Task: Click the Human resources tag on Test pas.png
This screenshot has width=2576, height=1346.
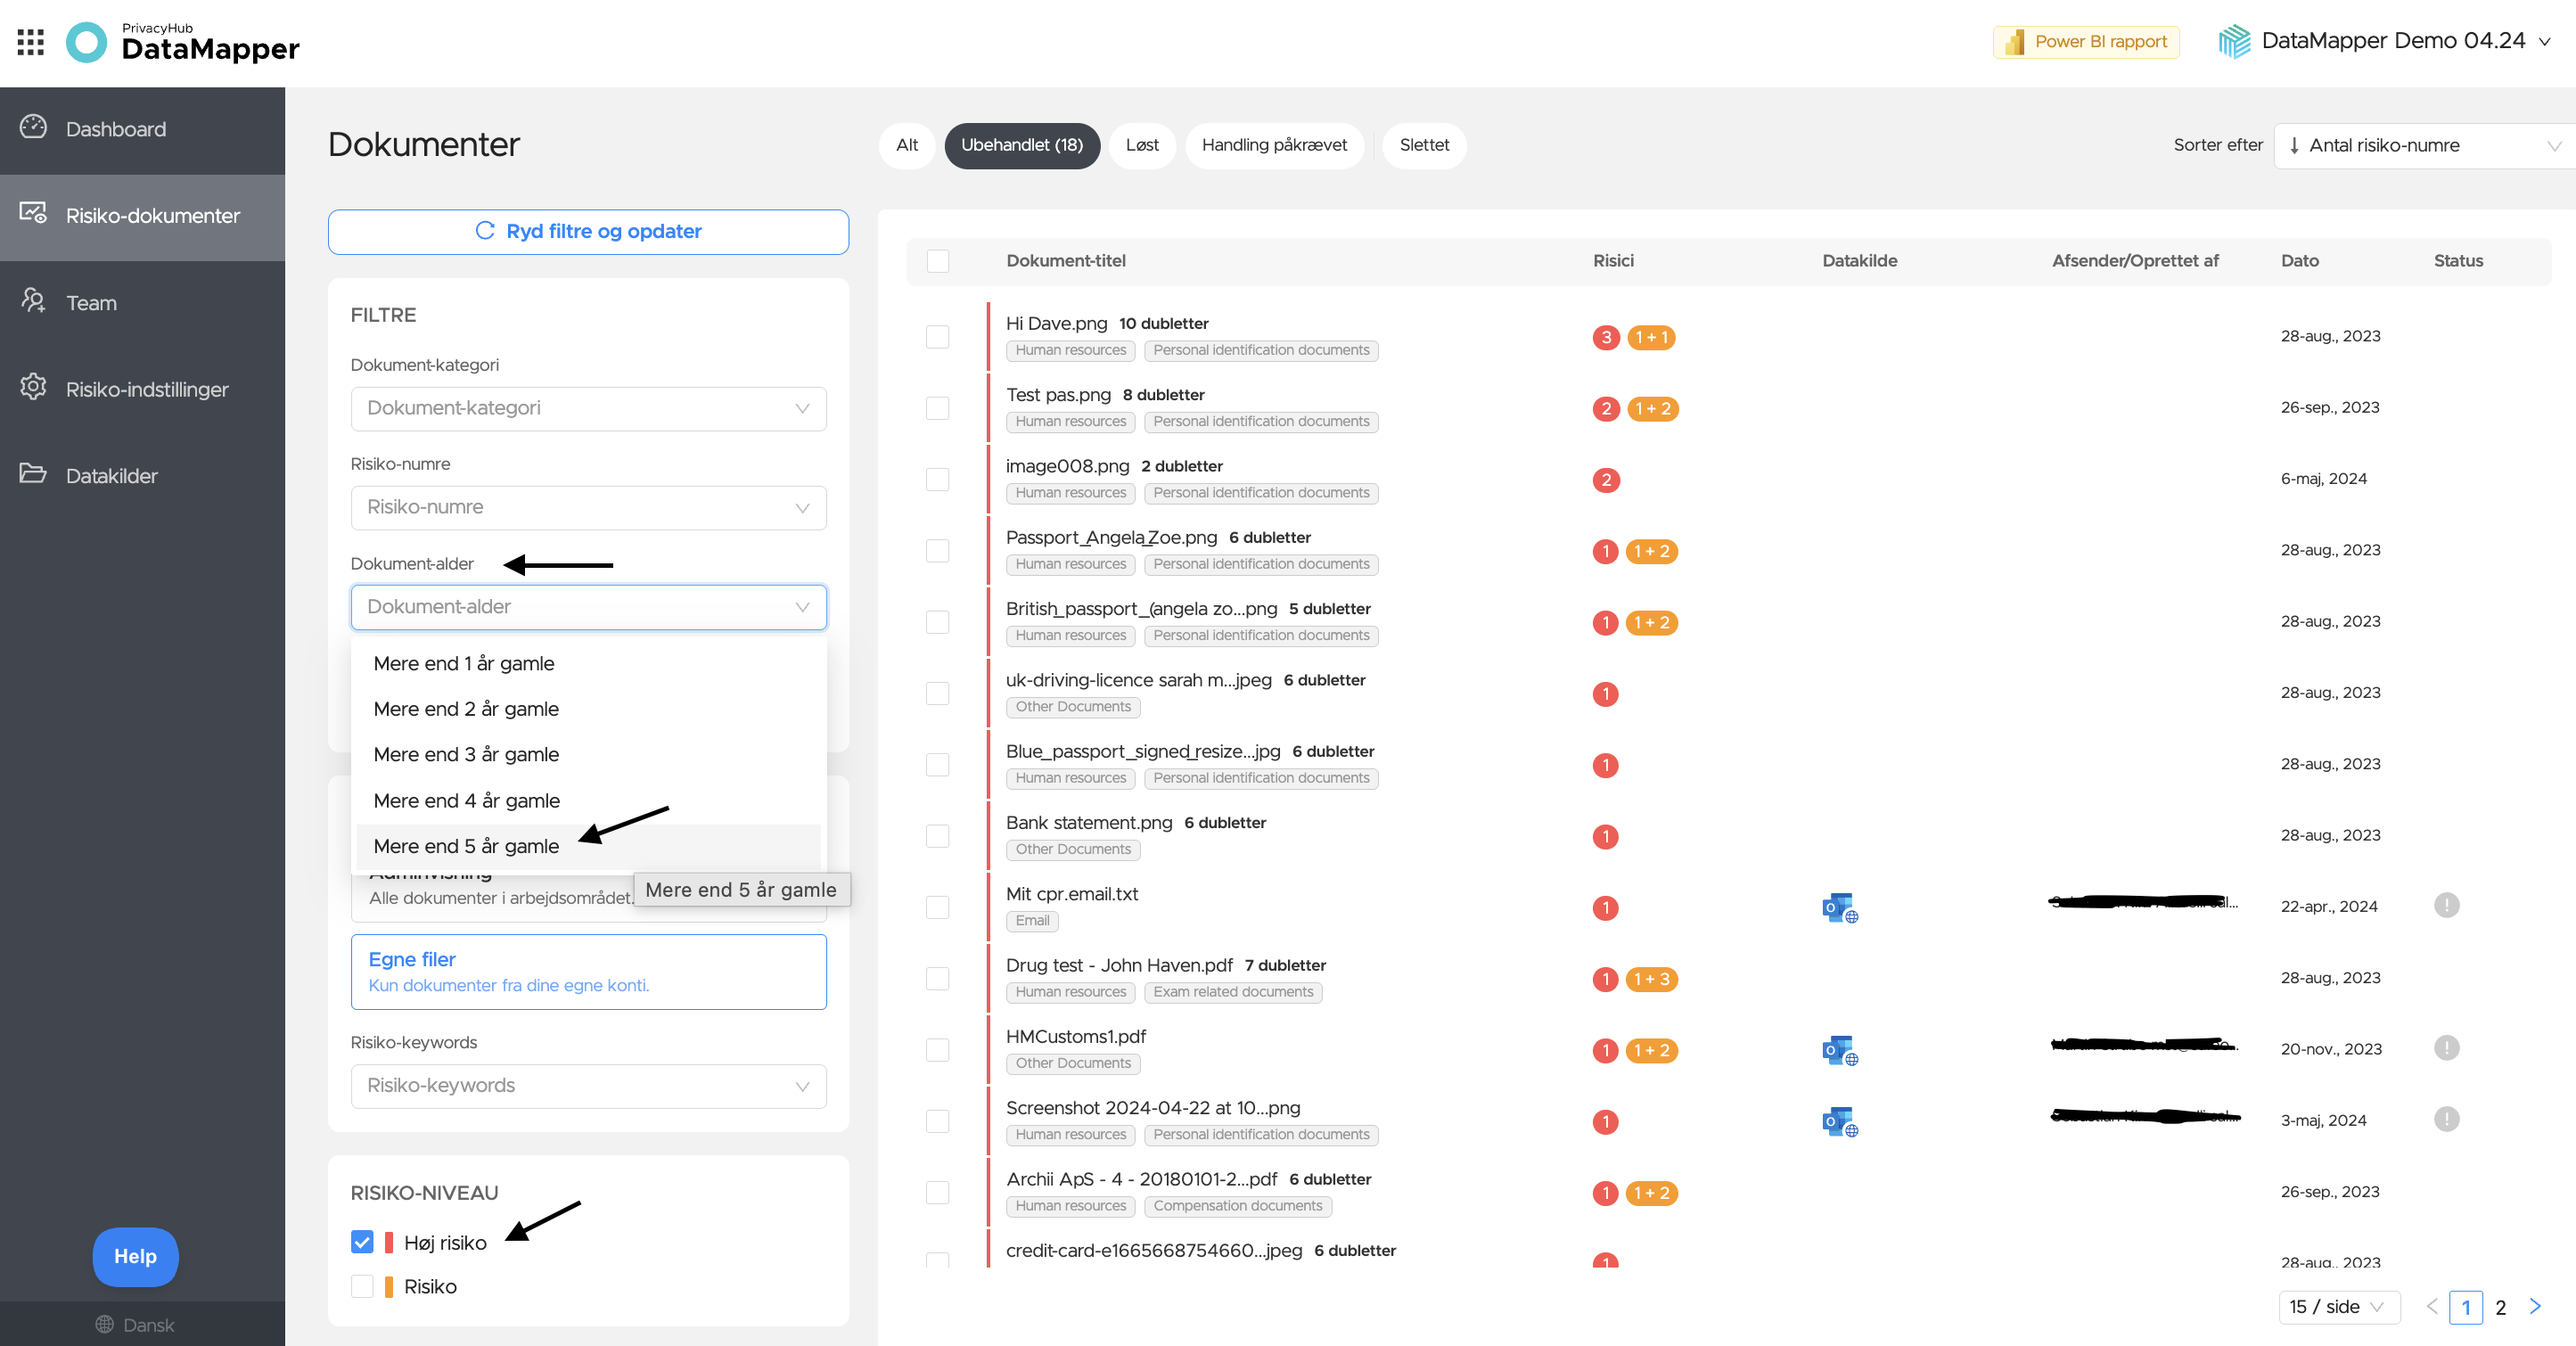Action: (1071, 422)
